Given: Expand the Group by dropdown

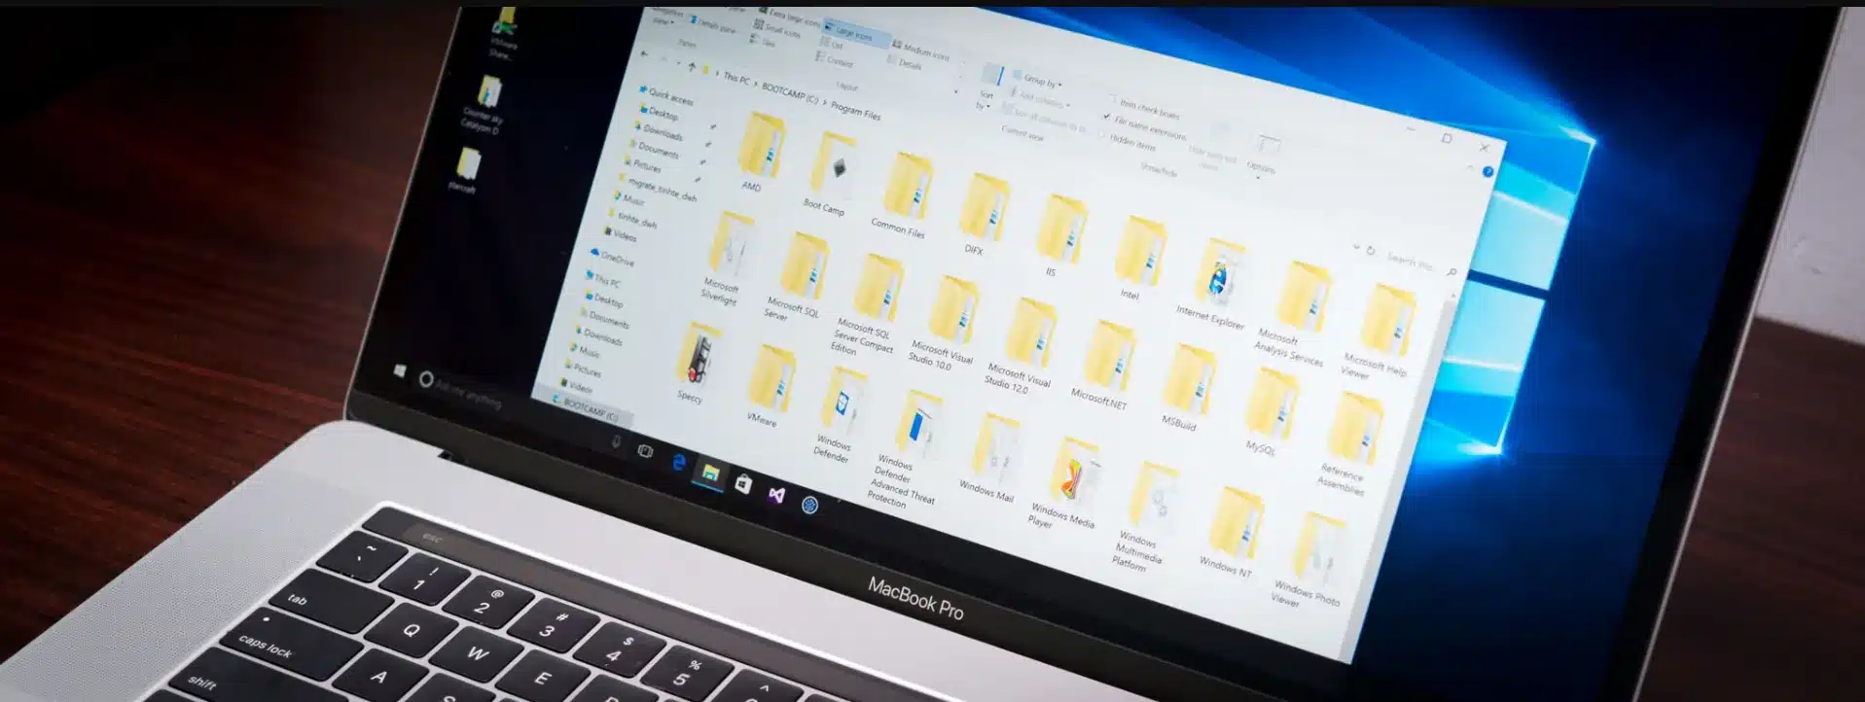Looking at the screenshot, I should click(x=1038, y=81).
